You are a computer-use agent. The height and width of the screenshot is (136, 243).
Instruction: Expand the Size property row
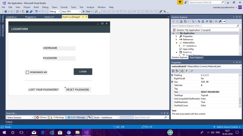pyautogui.click(x=172, y=82)
